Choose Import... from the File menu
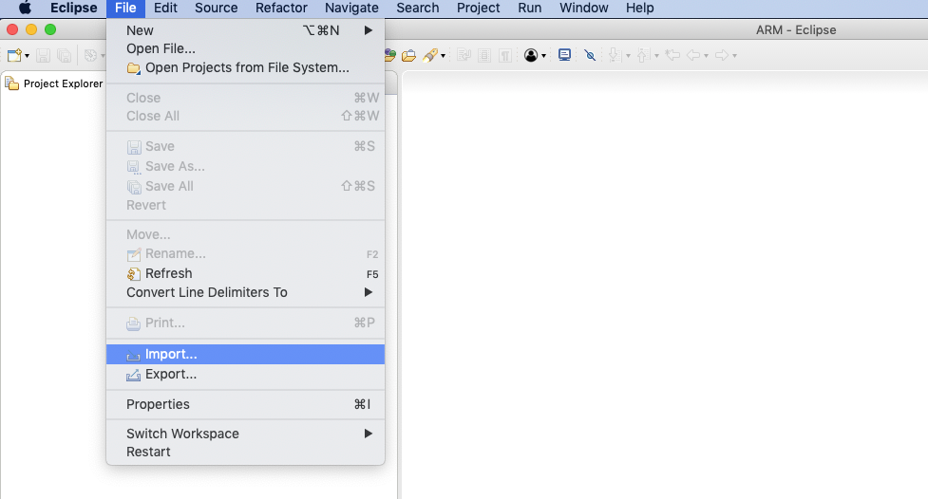The image size is (928, 499). click(171, 354)
